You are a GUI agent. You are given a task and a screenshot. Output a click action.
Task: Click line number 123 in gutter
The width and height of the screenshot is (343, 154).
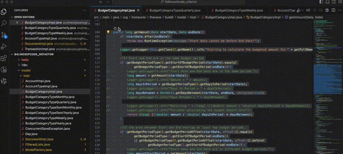tap(98, 114)
